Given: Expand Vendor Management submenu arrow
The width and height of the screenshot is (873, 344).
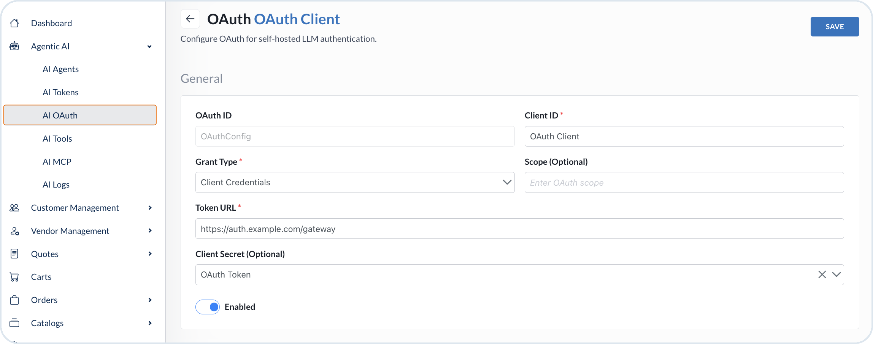Looking at the screenshot, I should [x=150, y=231].
